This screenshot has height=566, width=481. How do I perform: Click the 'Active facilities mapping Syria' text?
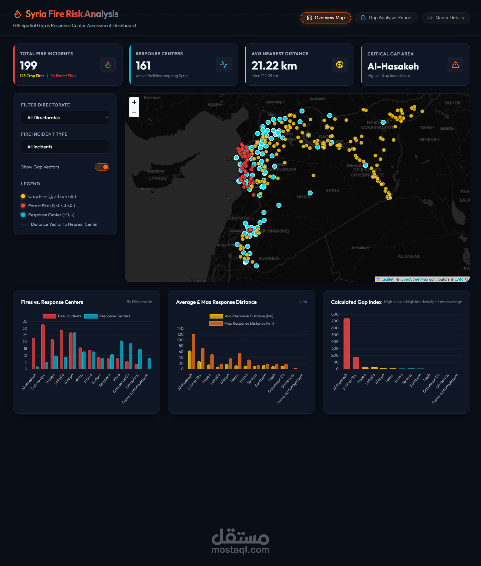(x=161, y=76)
